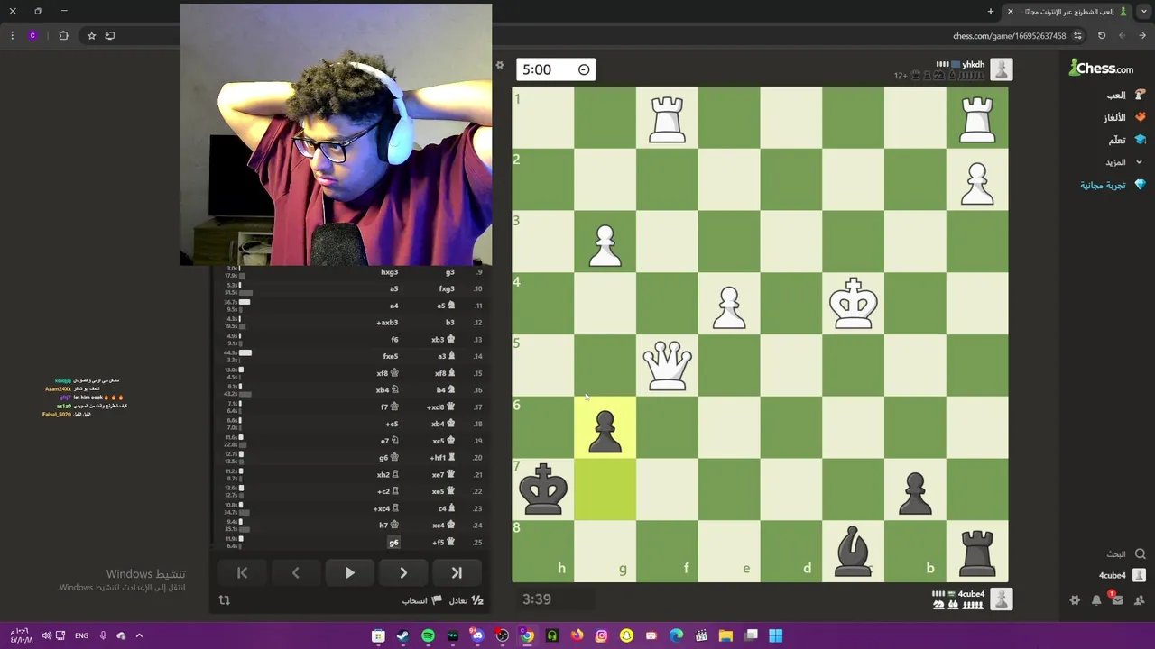The image size is (1155, 649).
Task: Go back using browser back arrow
Action: (x=1142, y=35)
